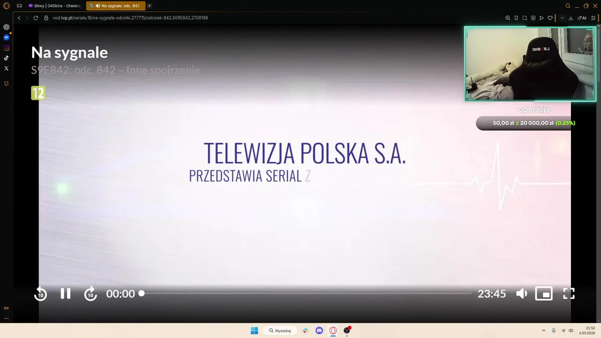601x338 pixels.
Task: Open ChatGPT in the sidebar
Action: (6, 27)
